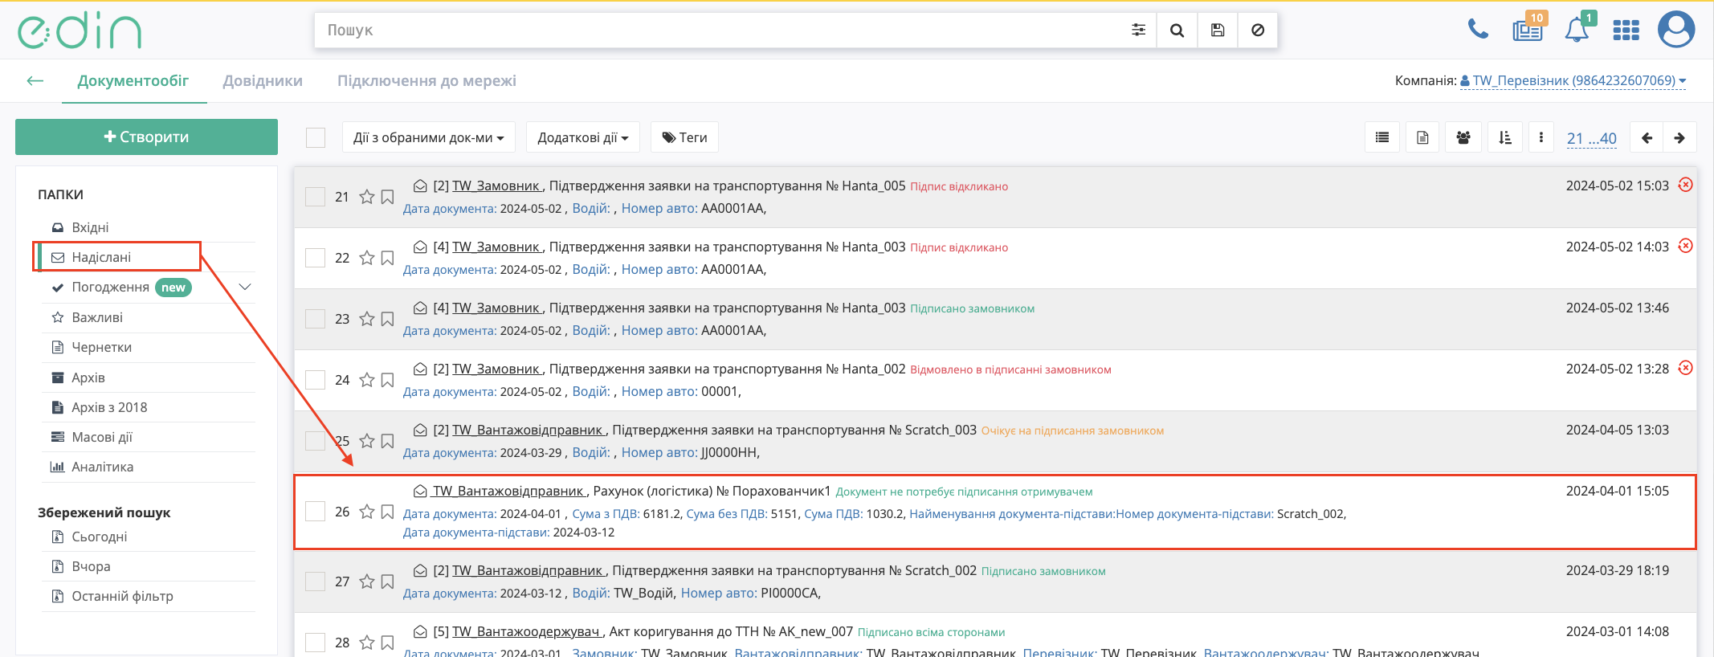Open the Підключення до мережі tab

(426, 81)
